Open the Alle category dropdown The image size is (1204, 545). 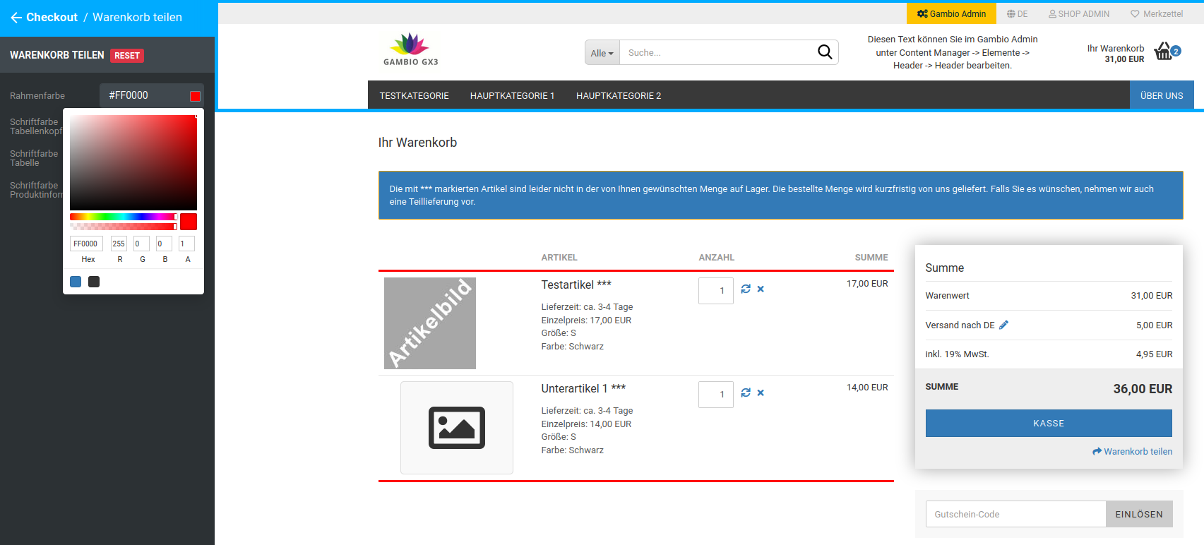(x=602, y=53)
